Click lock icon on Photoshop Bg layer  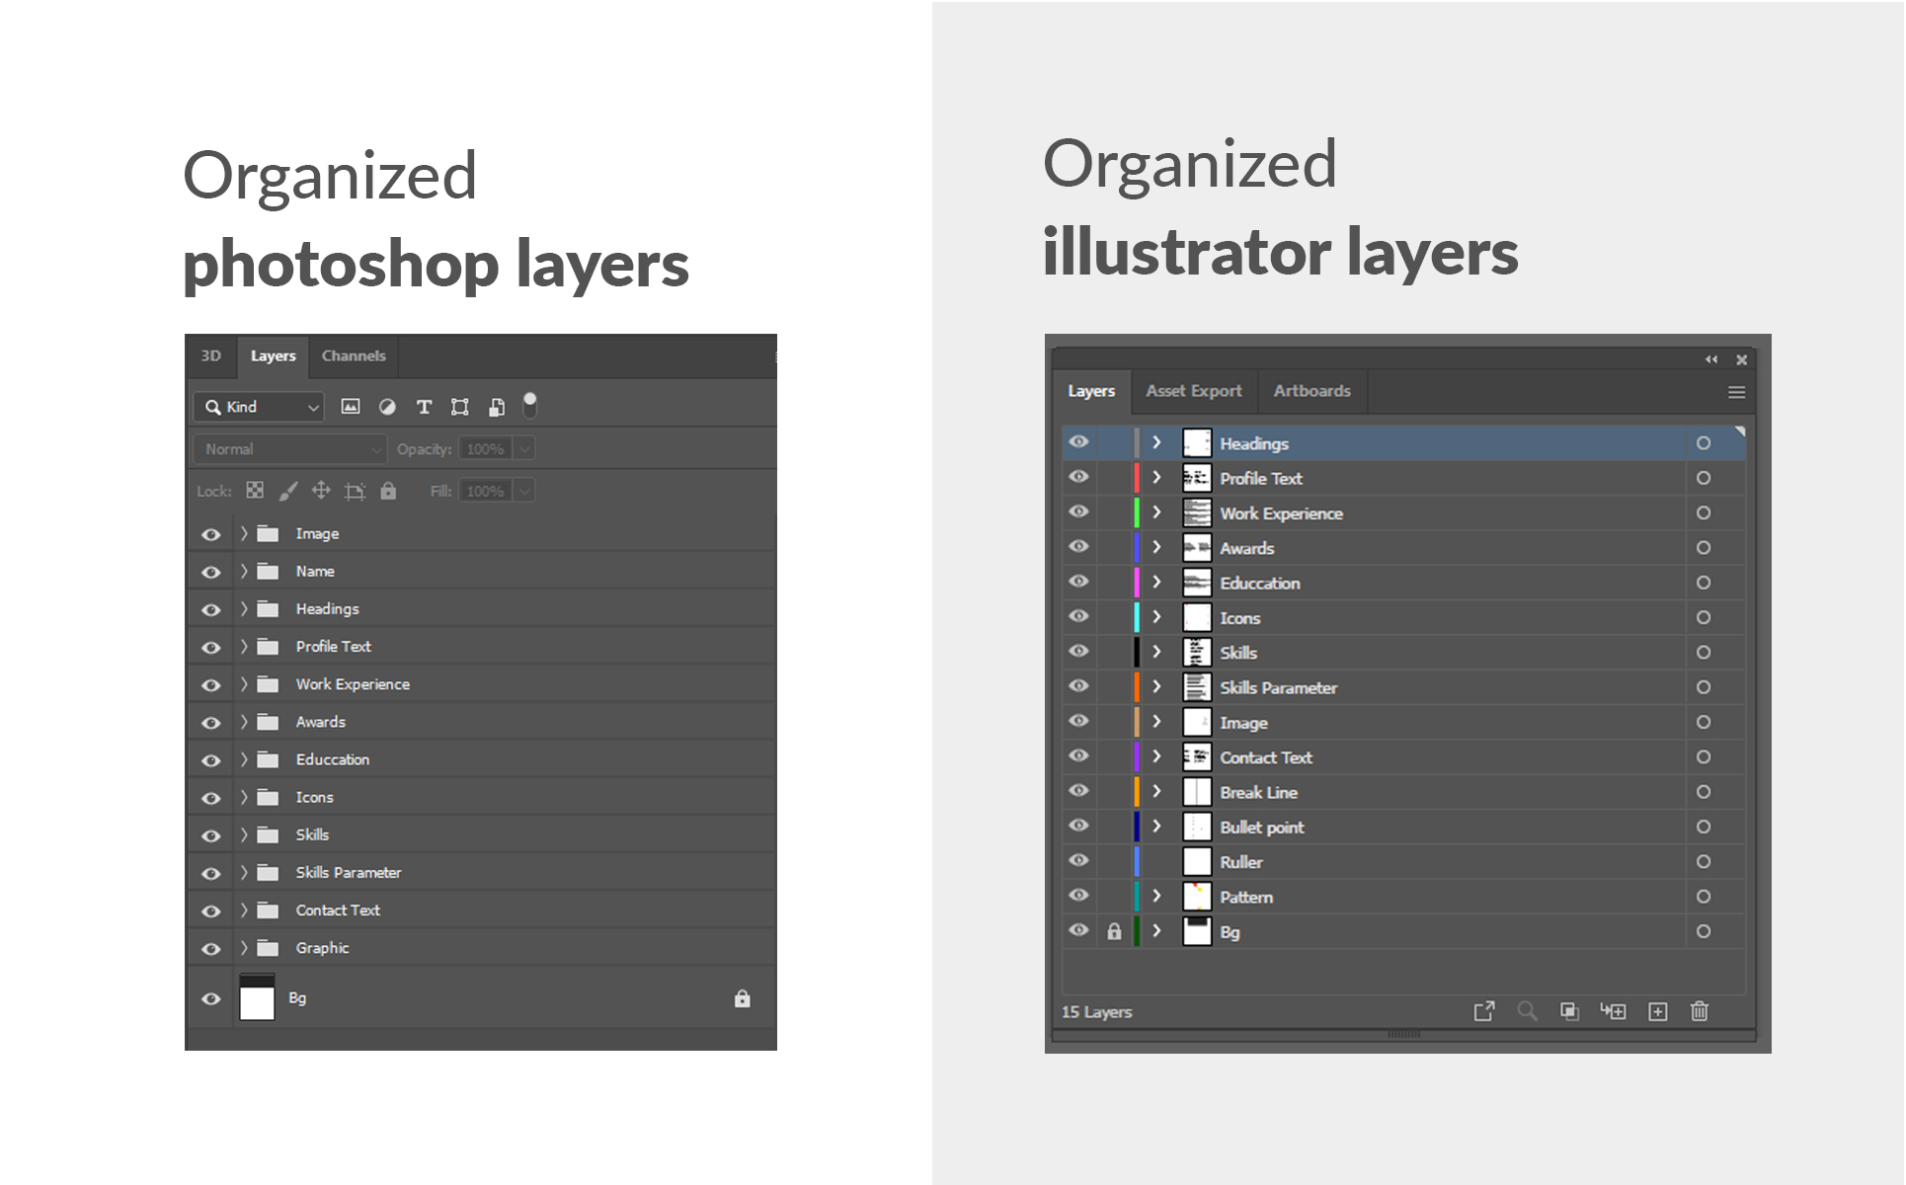coord(743,998)
